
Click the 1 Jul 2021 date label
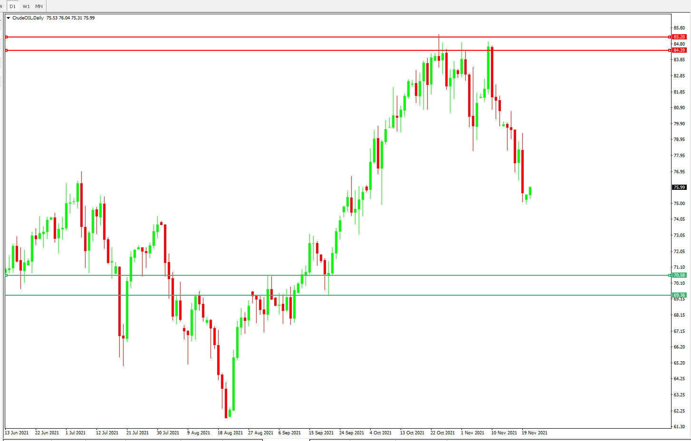tap(76, 433)
